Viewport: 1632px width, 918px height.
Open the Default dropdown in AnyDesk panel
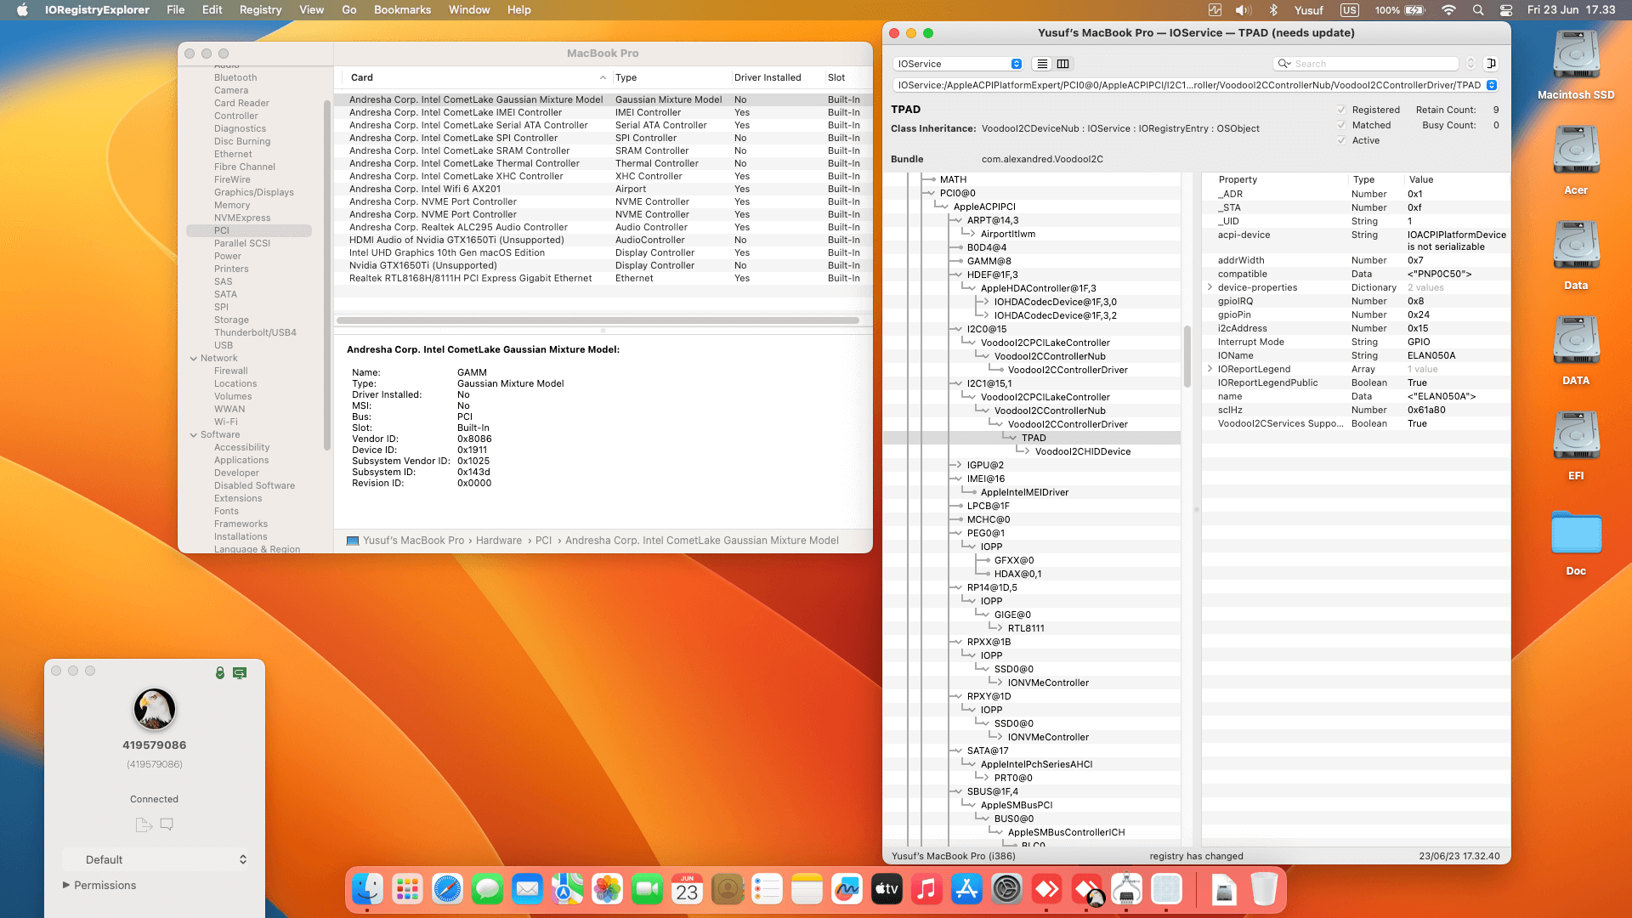[157, 859]
